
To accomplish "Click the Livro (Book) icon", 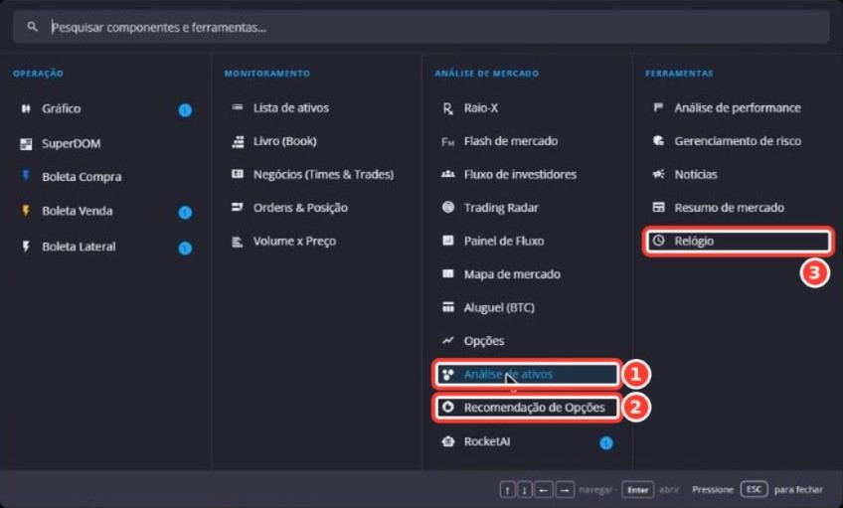I will (x=238, y=141).
